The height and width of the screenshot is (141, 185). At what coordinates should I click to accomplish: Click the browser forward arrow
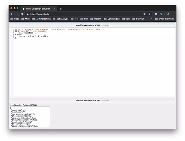pos(17,14)
